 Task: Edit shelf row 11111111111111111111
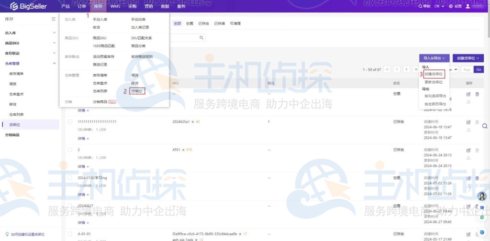[468, 122]
